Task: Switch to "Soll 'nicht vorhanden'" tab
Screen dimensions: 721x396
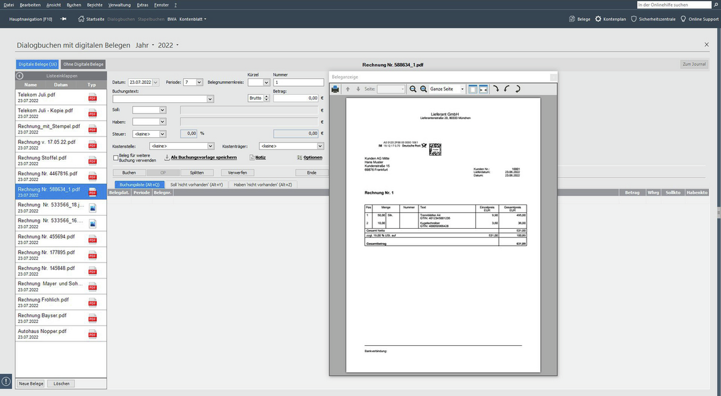Action: 196,185
